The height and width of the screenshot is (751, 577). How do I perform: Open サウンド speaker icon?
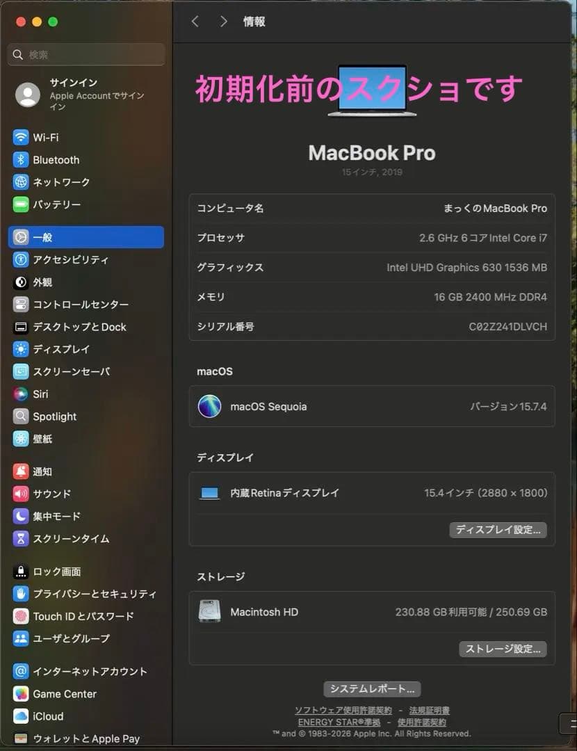click(x=21, y=493)
